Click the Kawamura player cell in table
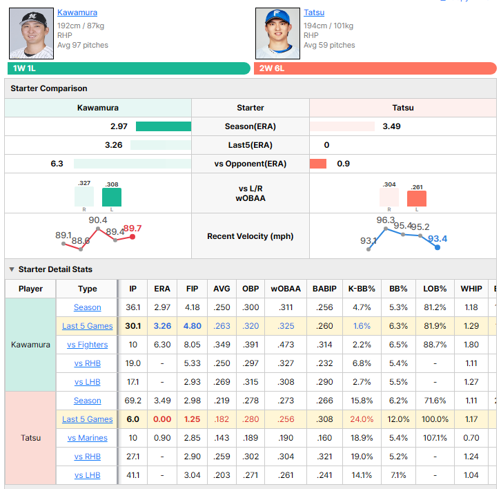501x489 pixels. click(30, 345)
